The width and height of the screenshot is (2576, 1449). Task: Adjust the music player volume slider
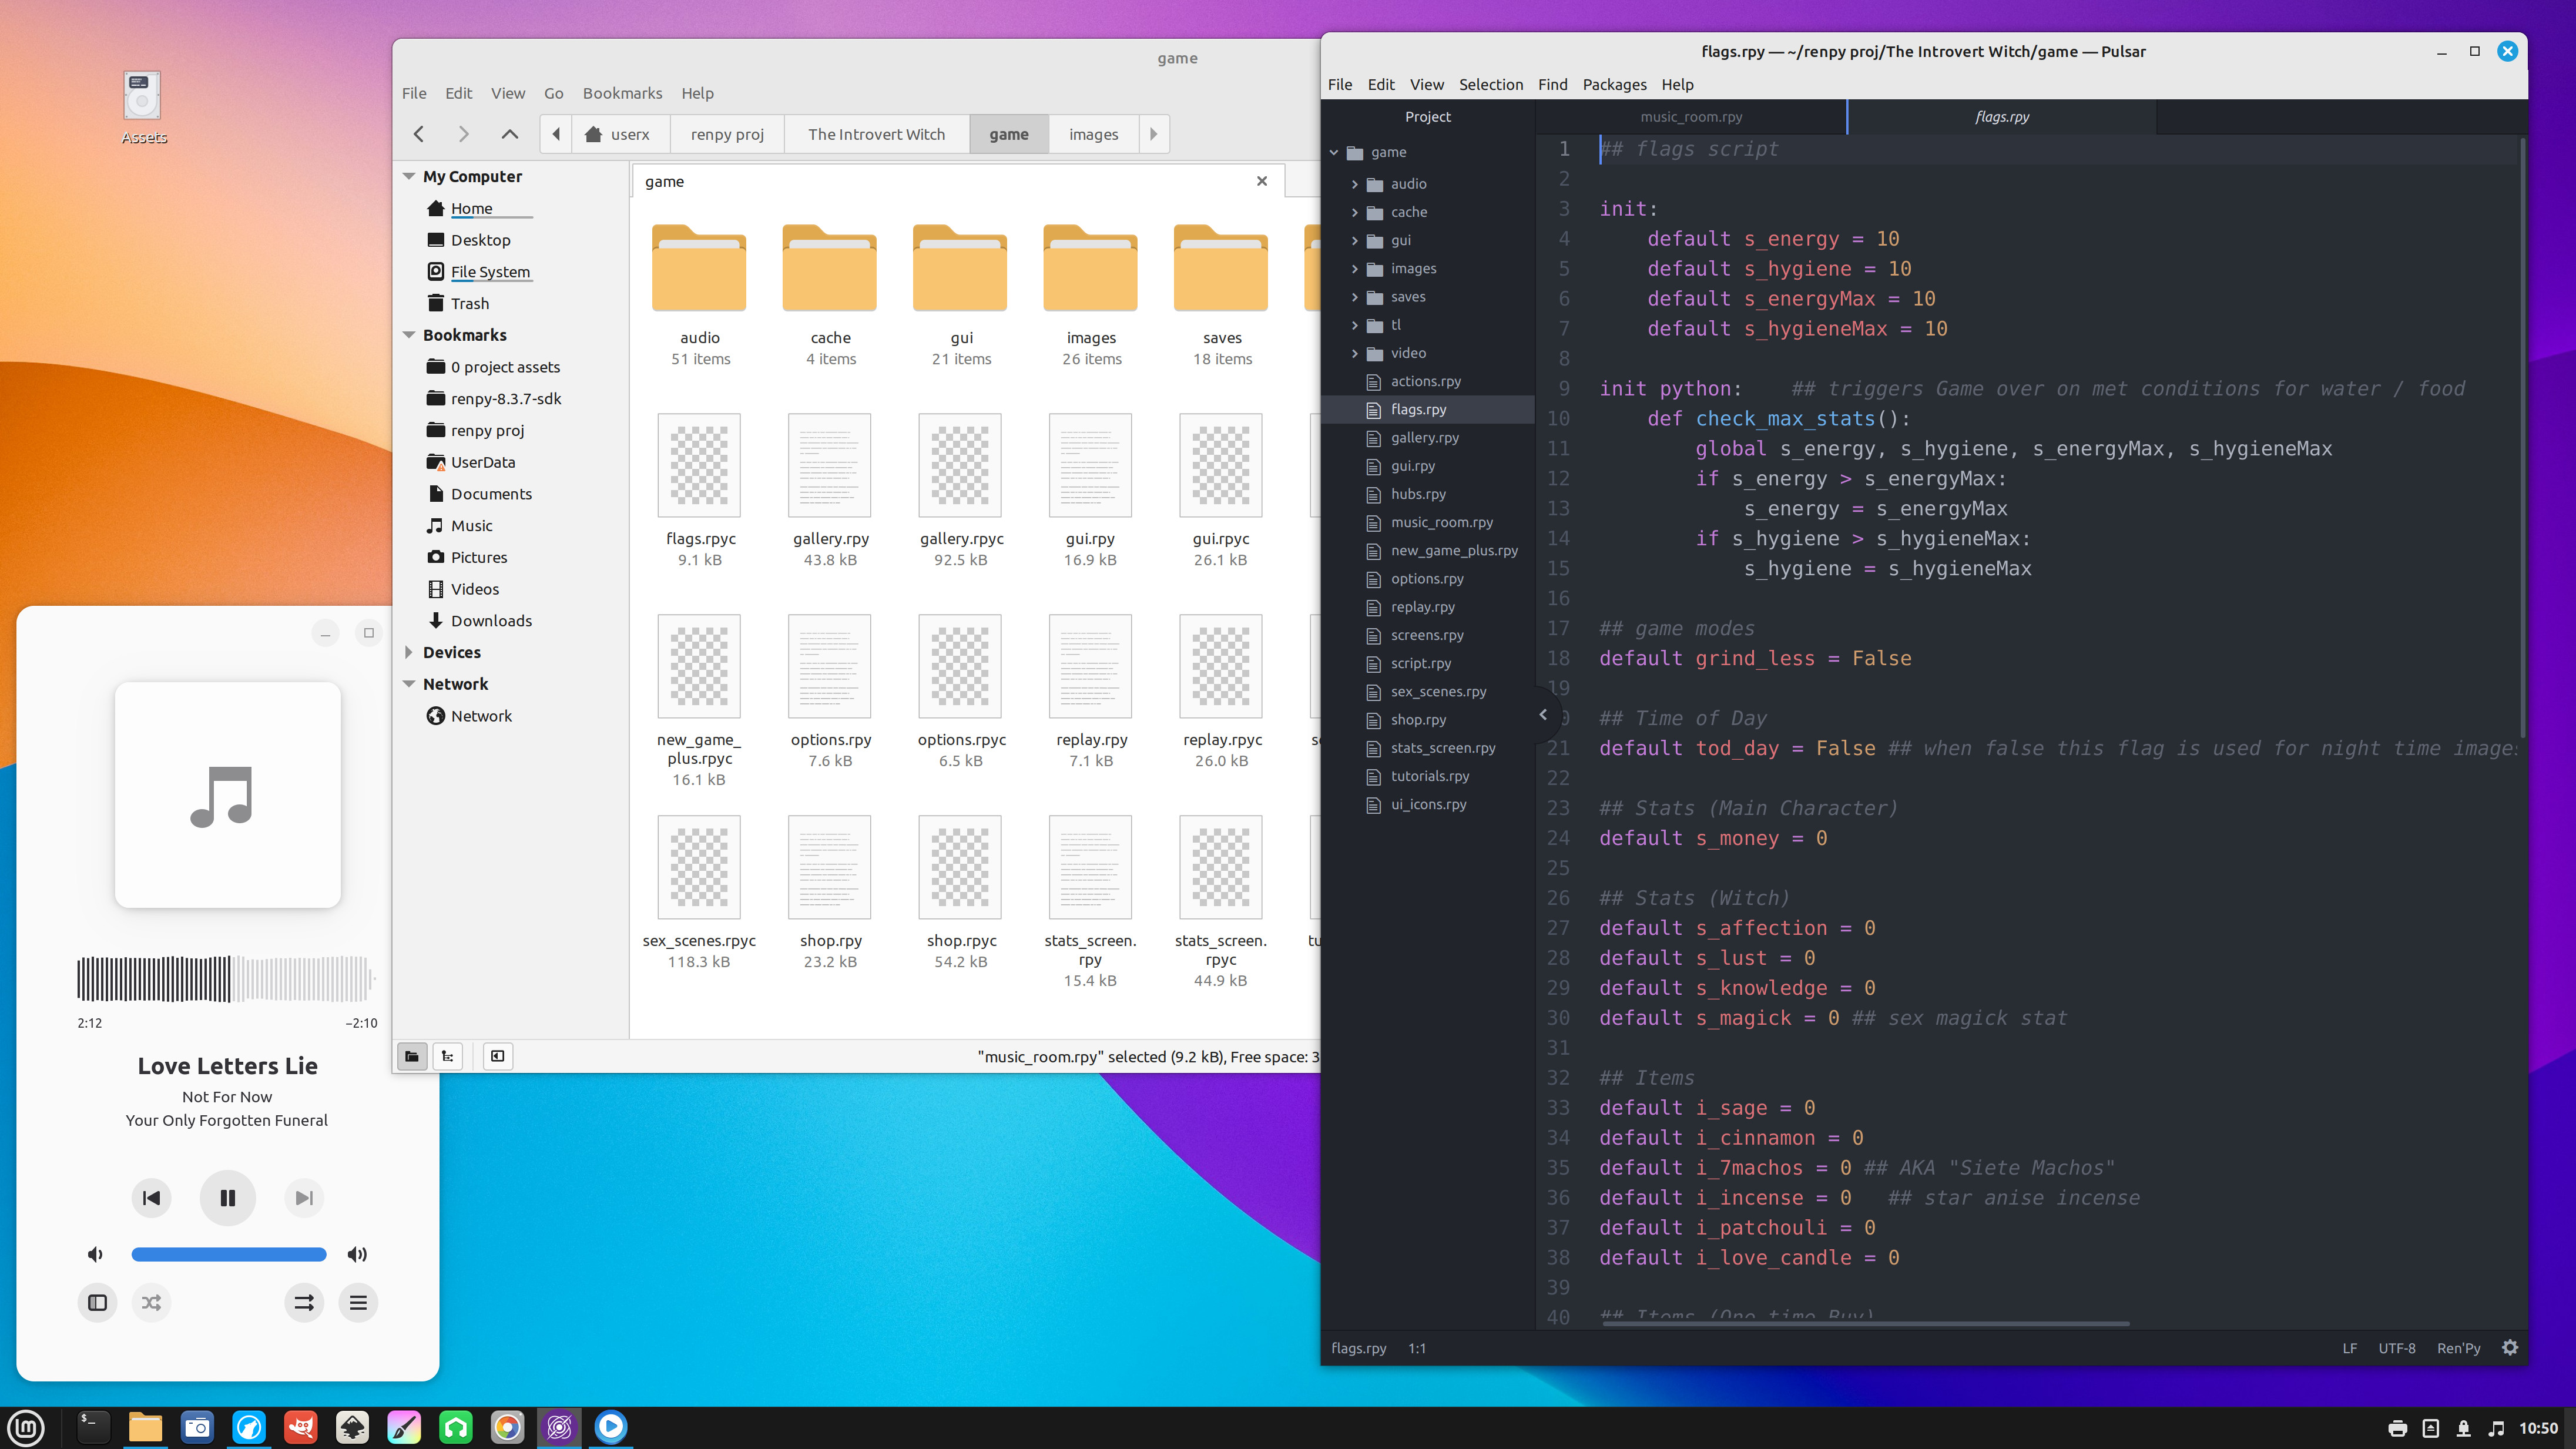[228, 1254]
